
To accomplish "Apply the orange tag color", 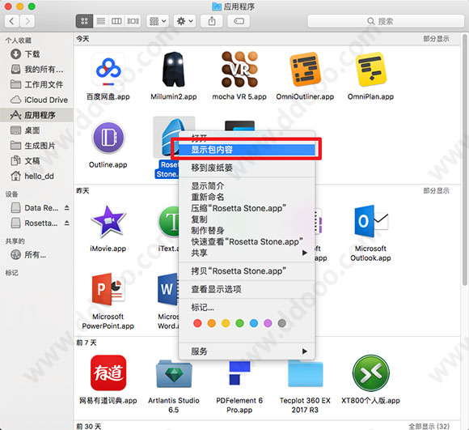I will pyautogui.click(x=212, y=323).
